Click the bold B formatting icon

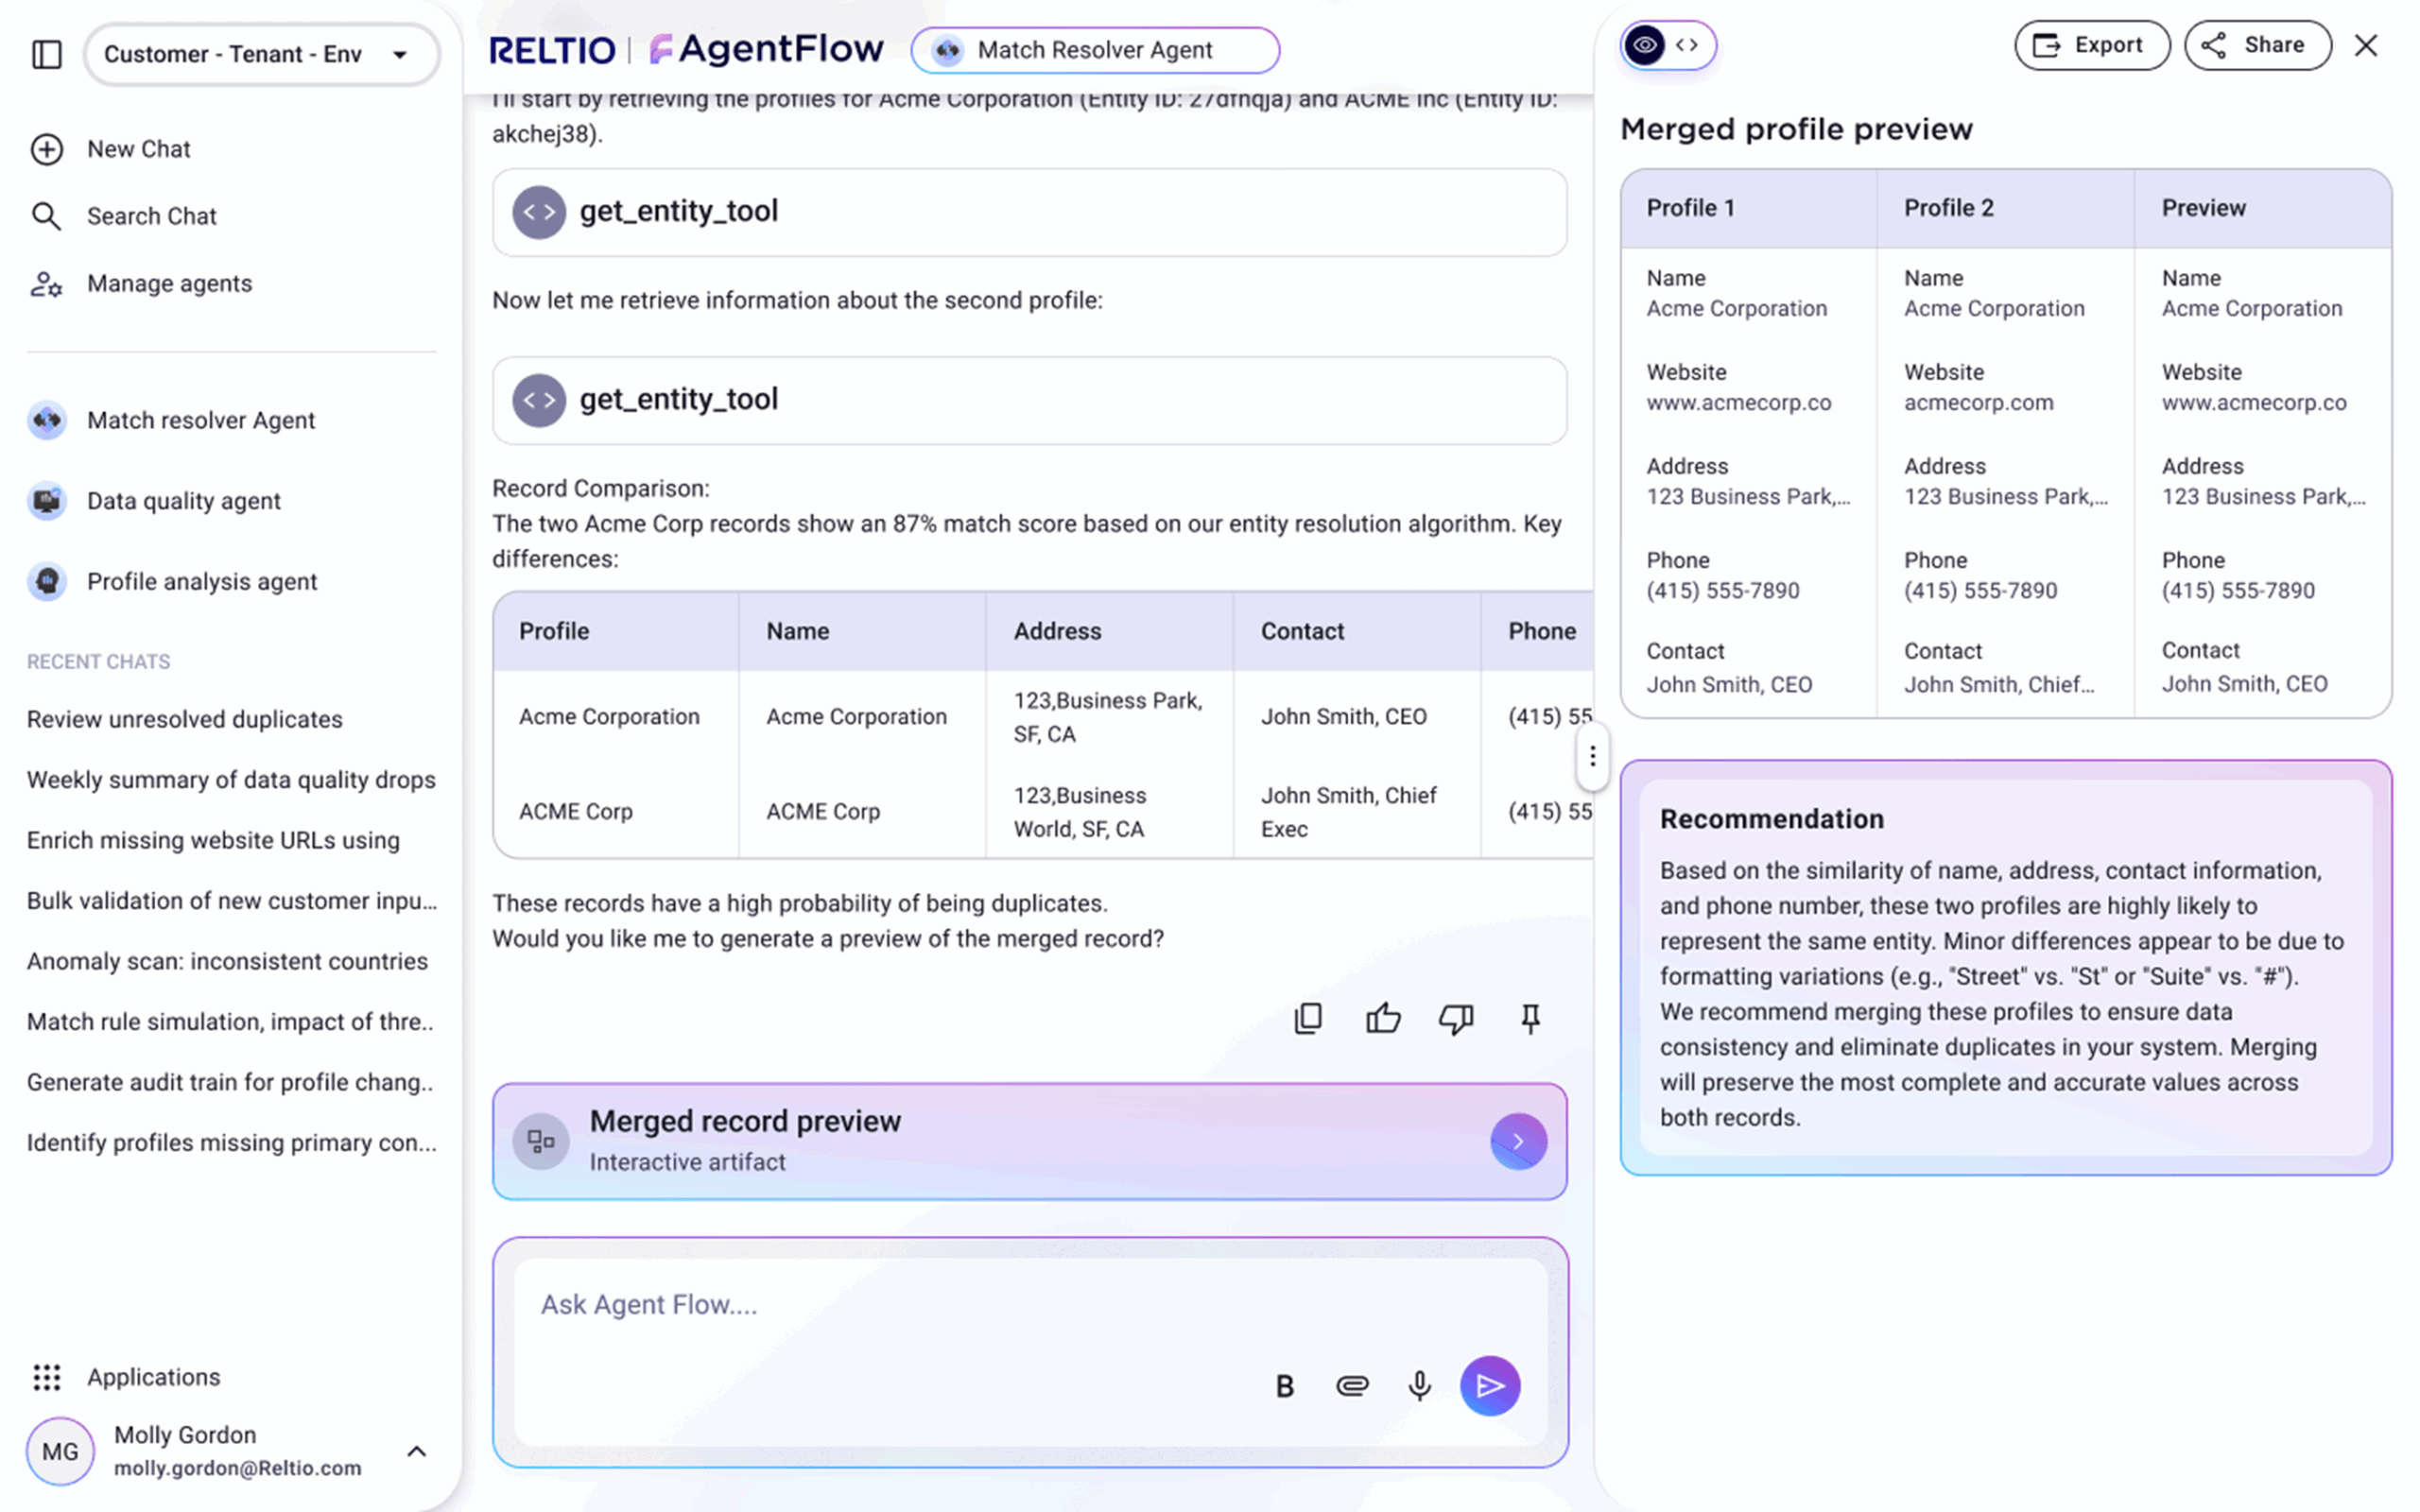coord(1285,1386)
